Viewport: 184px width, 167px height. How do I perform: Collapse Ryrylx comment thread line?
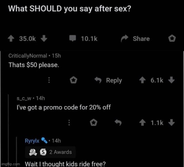pos(17,152)
